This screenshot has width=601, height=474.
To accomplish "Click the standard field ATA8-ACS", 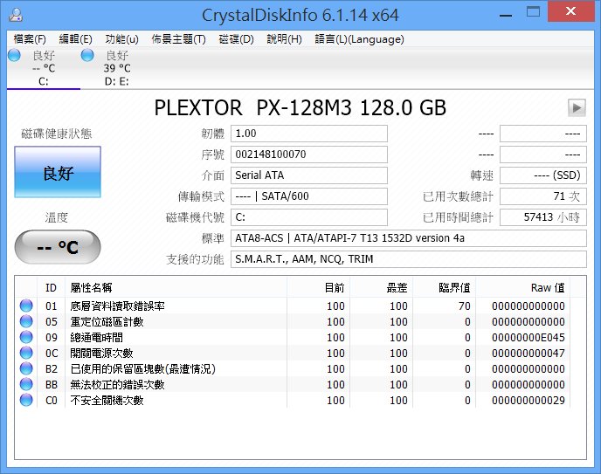I will tap(409, 238).
